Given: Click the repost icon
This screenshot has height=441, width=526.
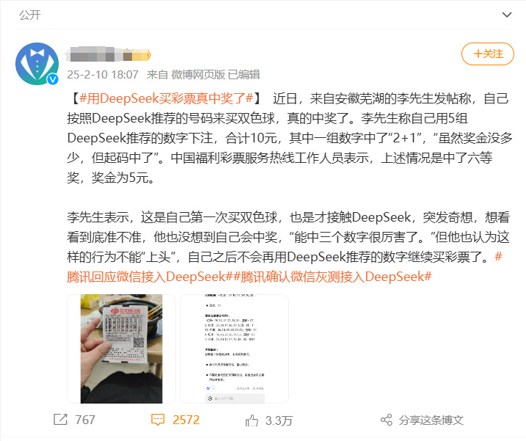Looking at the screenshot, I should click(x=60, y=420).
